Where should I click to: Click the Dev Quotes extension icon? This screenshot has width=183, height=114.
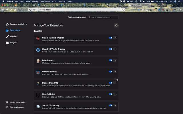tap(38, 61)
